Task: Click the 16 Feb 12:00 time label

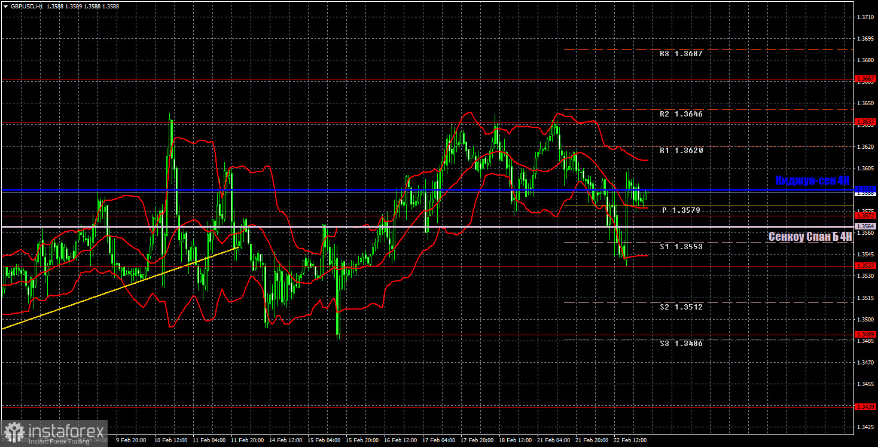Action: (401, 440)
